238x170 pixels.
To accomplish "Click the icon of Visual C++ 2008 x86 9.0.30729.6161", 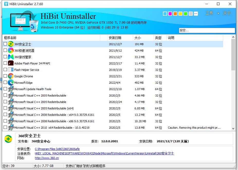I will click(x=11, y=121).
